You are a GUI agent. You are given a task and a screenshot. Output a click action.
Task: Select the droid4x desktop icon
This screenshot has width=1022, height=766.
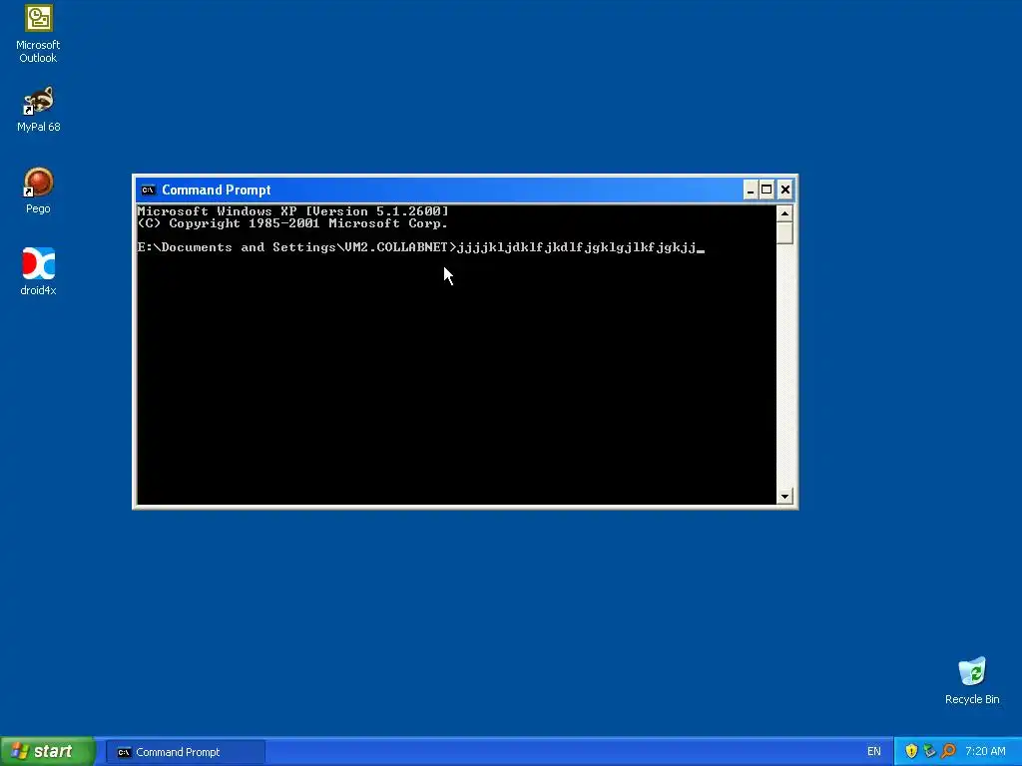[38, 271]
